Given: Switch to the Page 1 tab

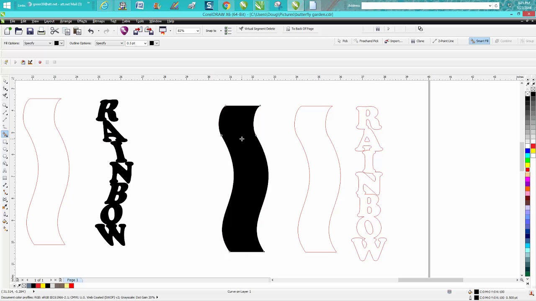Looking at the screenshot, I should [x=72, y=280].
